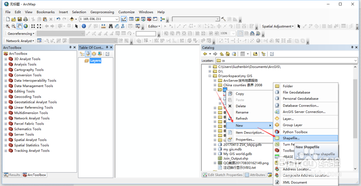Launch ModelBuilder window
The image size is (361, 186).
(x=163, y=19)
